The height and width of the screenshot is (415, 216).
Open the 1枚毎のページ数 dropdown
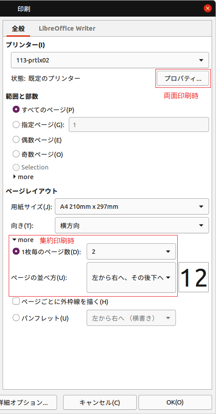pos(131,252)
